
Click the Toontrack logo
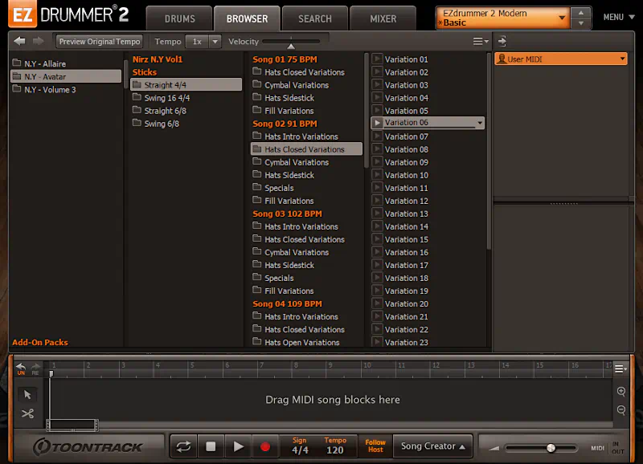coord(88,447)
